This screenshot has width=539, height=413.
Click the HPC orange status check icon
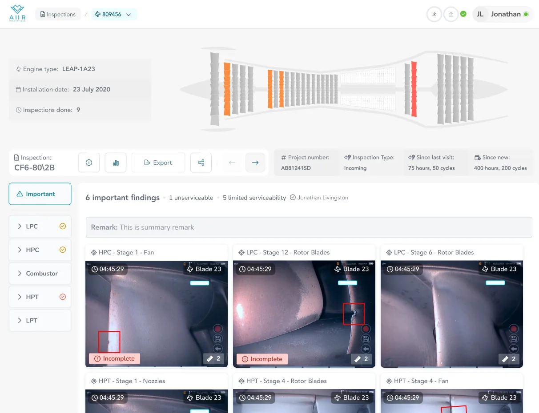tap(63, 250)
